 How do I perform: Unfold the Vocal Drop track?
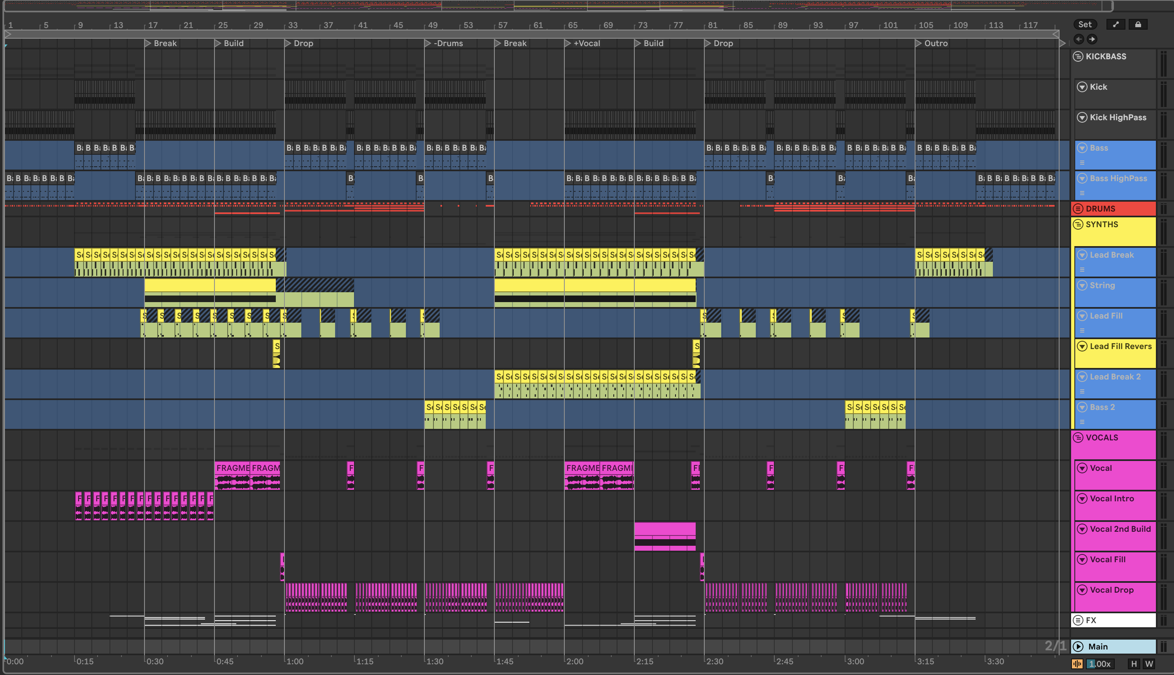(x=1082, y=590)
